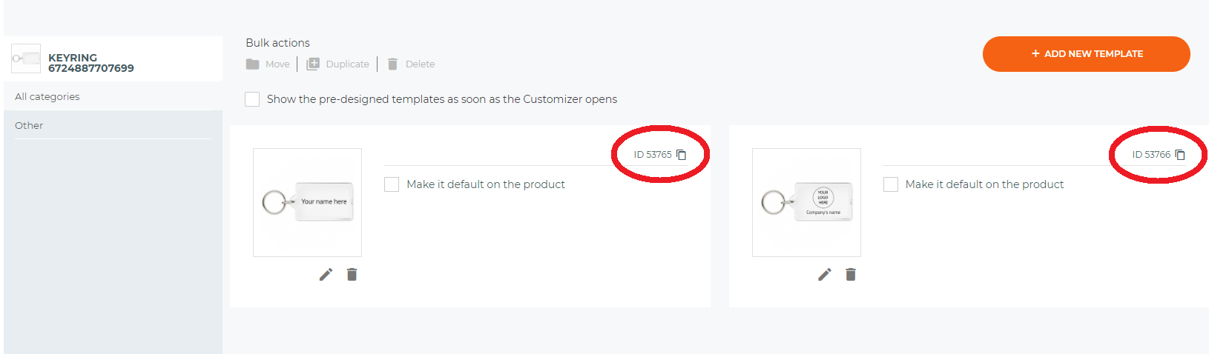
Task: Open the 'Your logo here' keyring thumbnail
Action: (x=806, y=202)
